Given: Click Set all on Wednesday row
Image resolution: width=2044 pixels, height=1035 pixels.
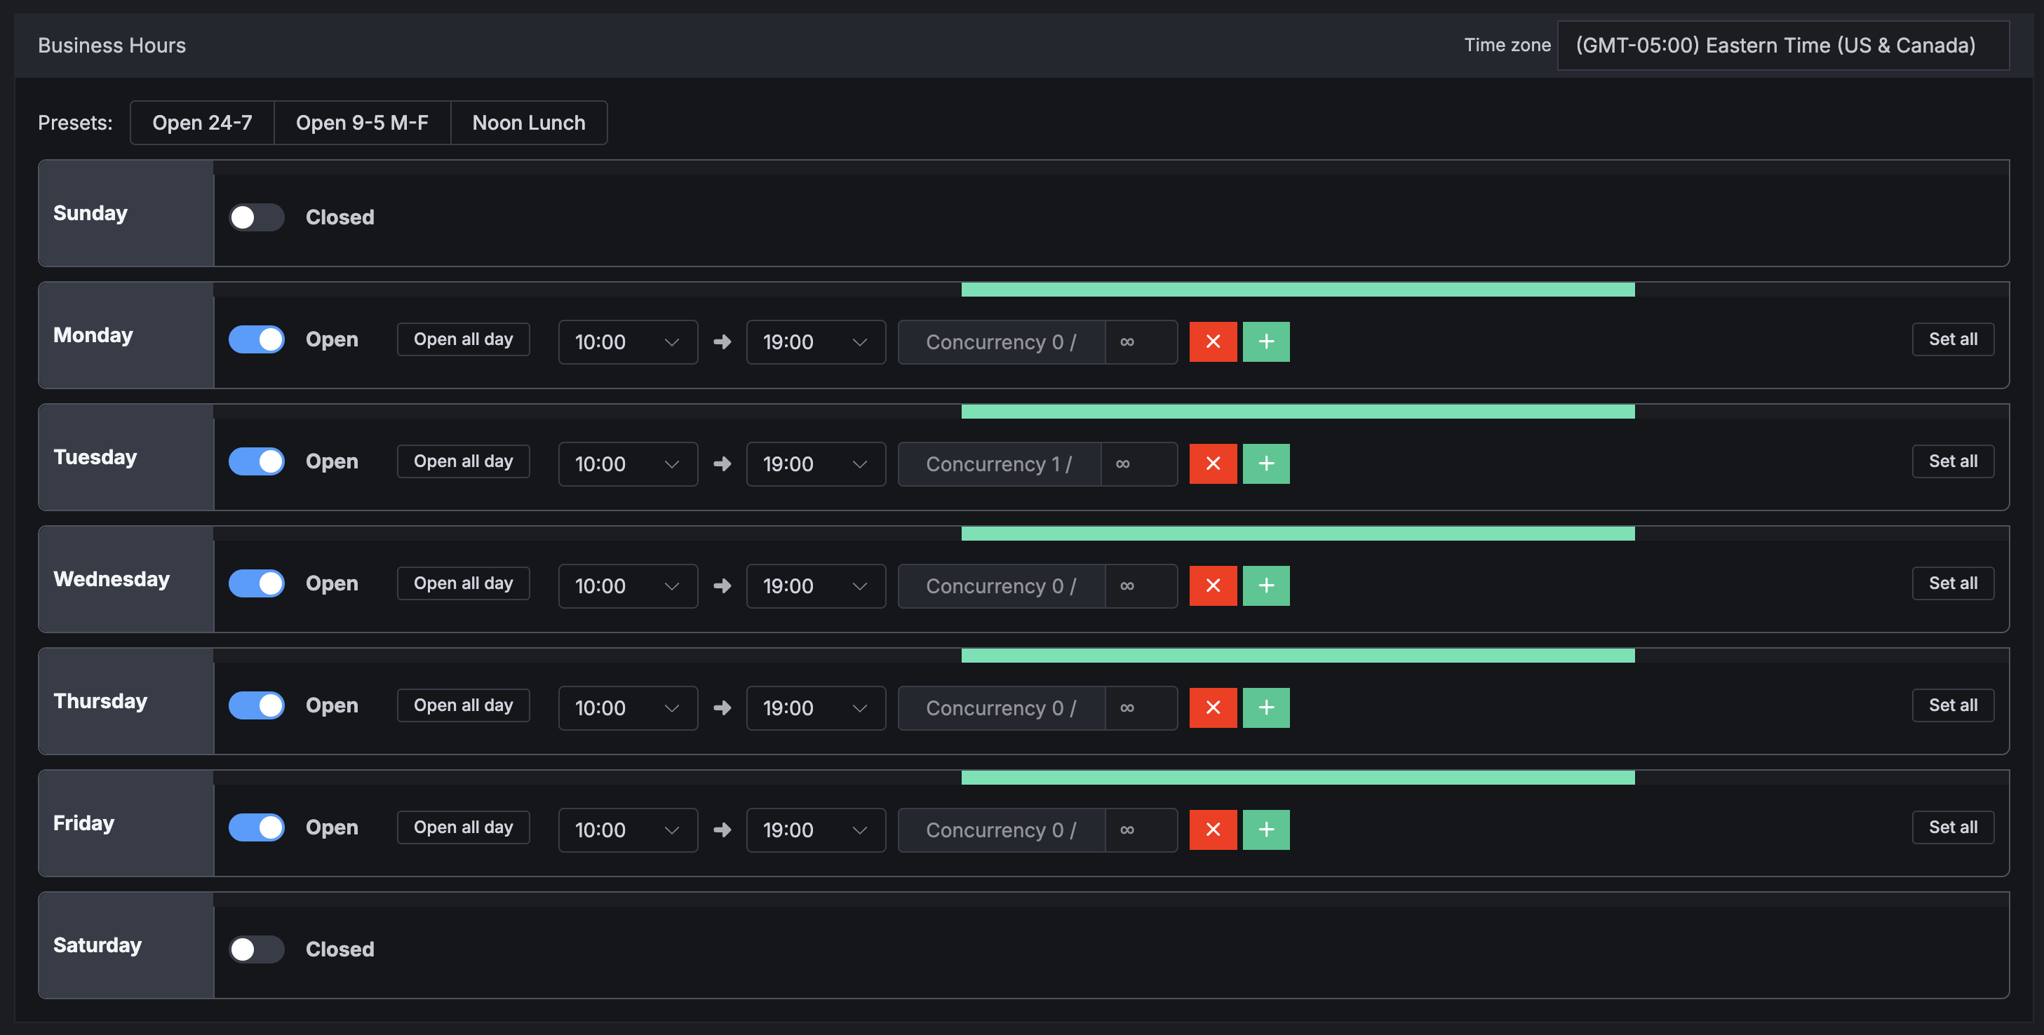Looking at the screenshot, I should (1953, 583).
